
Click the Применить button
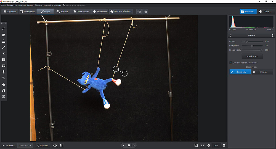[240, 72]
